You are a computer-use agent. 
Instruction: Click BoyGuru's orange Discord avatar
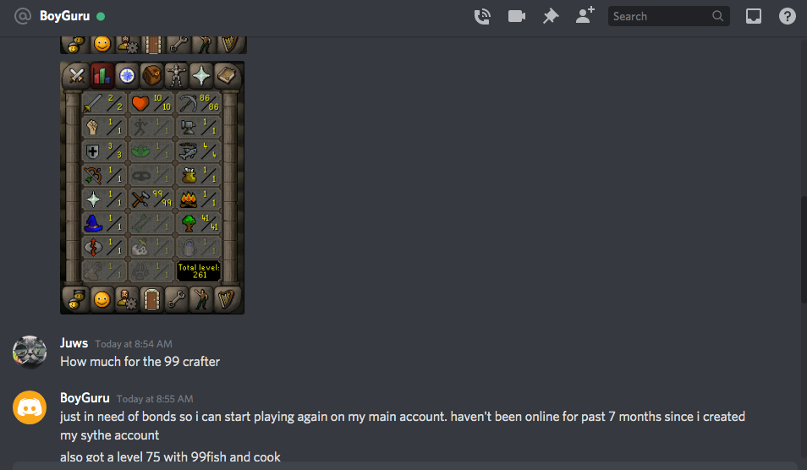tap(30, 407)
